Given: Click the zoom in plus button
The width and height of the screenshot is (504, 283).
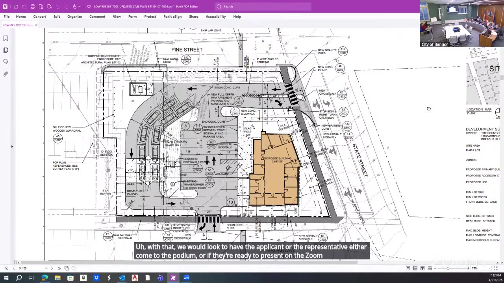Looking at the screenshot, I should click(x=468, y=268).
